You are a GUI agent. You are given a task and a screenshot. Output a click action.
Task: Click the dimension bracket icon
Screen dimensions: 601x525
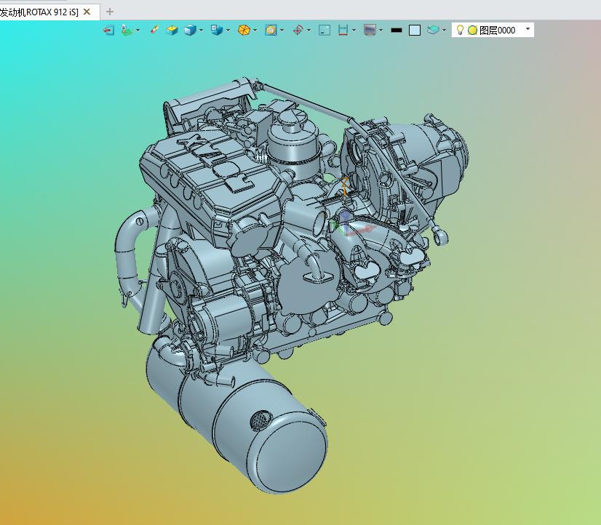tap(343, 30)
